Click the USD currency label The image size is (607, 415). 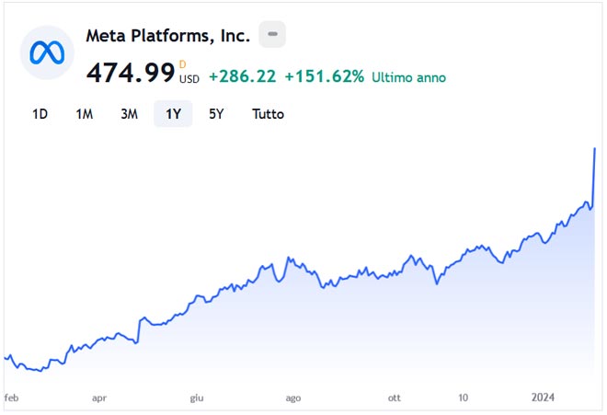[x=189, y=79]
